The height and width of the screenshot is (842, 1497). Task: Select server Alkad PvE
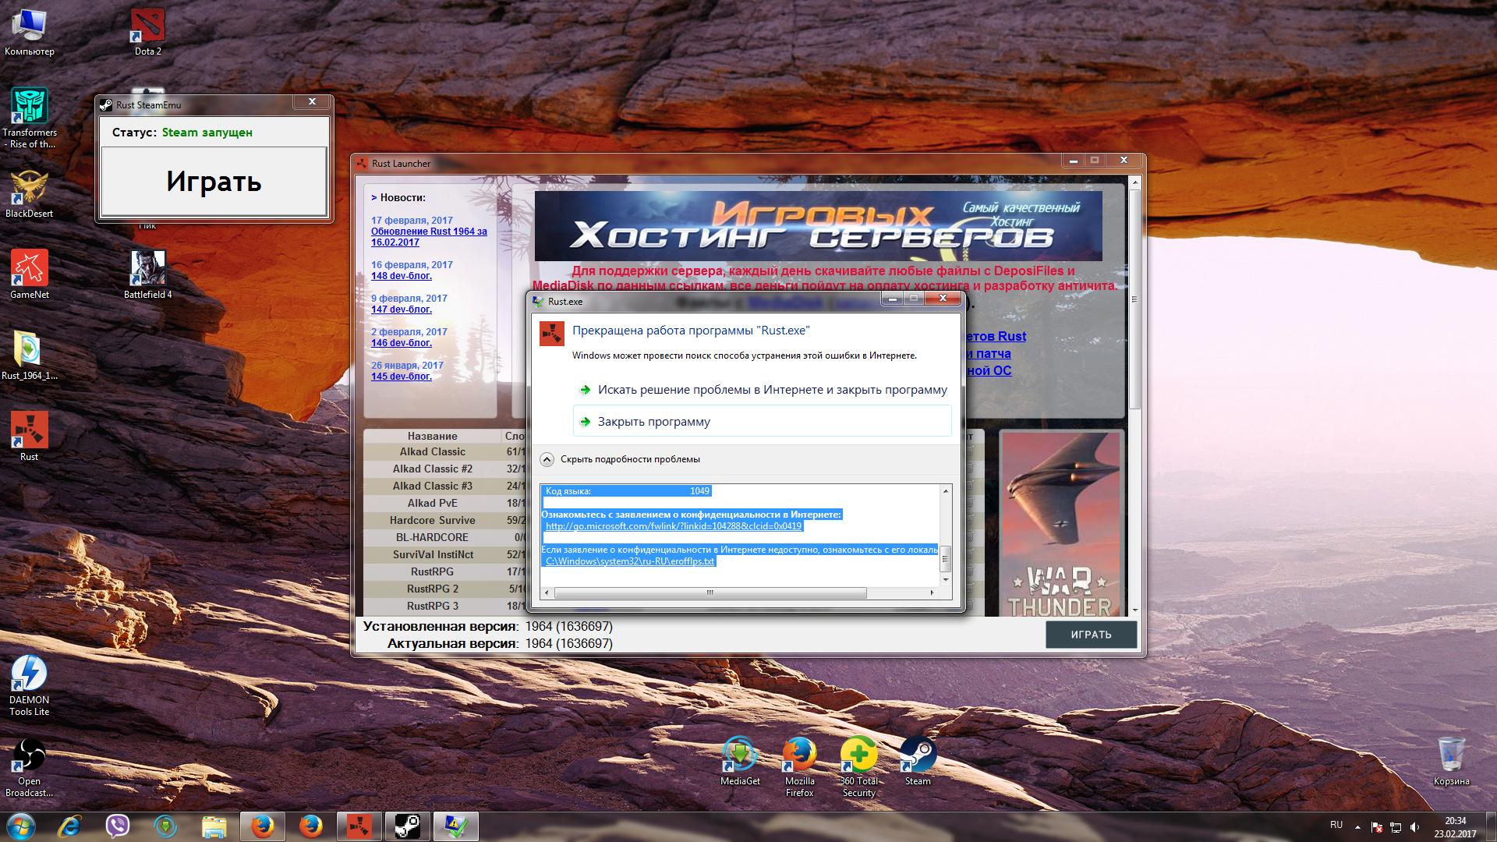(x=432, y=504)
